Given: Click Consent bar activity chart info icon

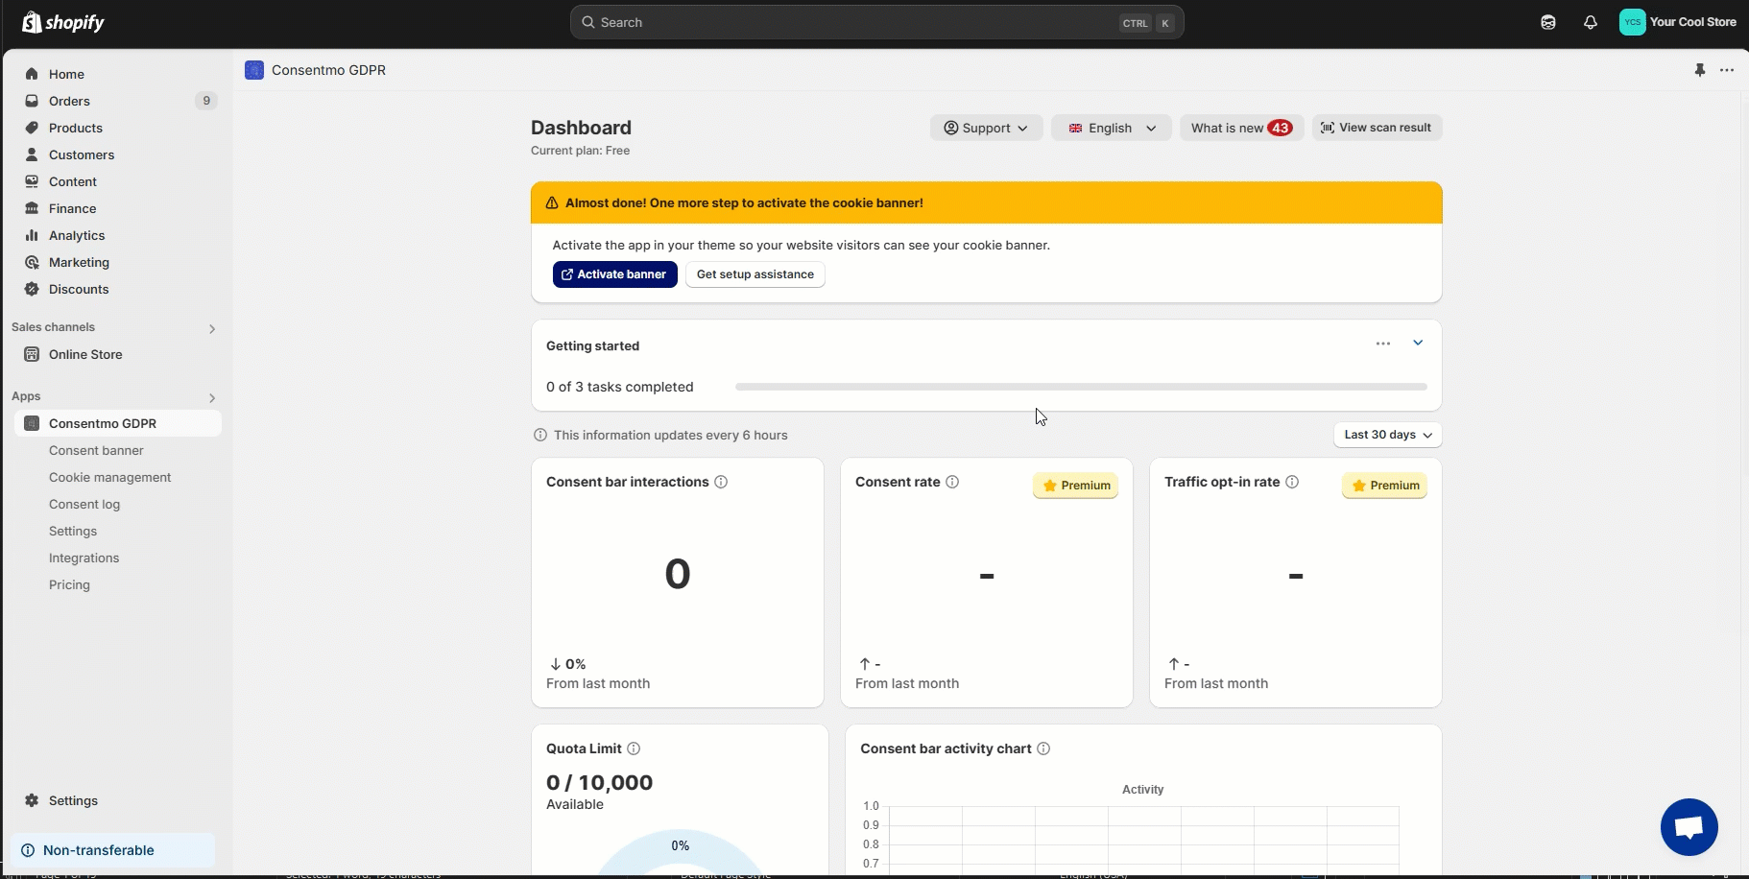Looking at the screenshot, I should click(x=1043, y=748).
